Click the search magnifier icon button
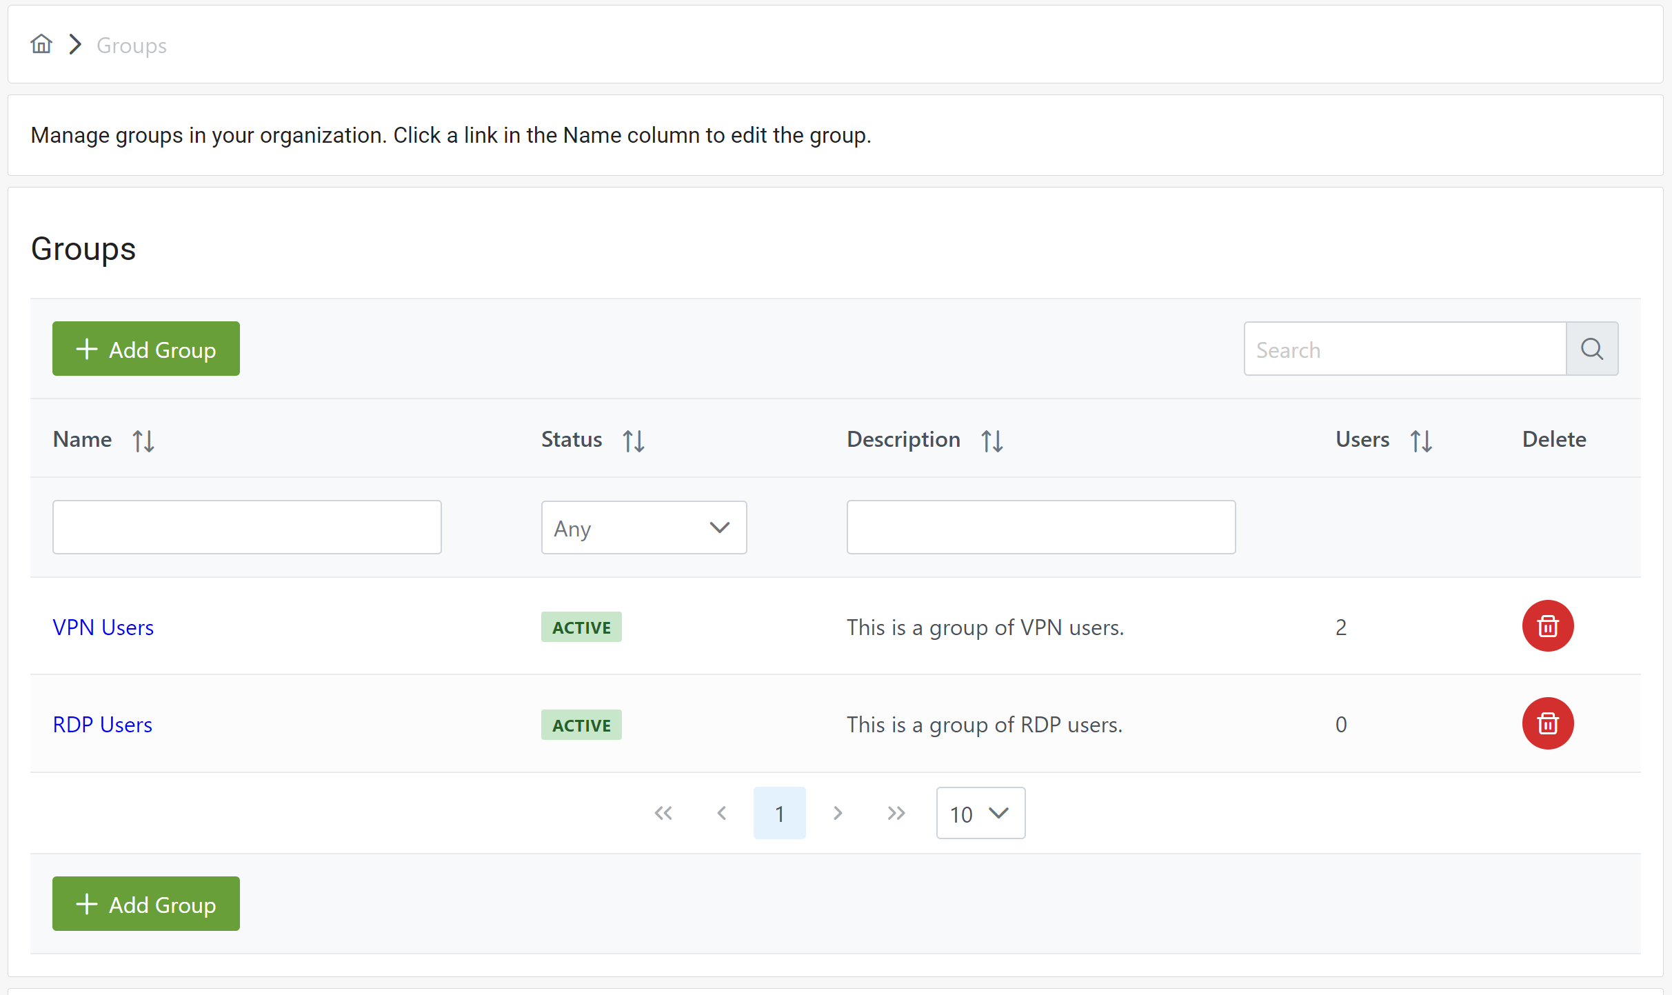 tap(1591, 349)
